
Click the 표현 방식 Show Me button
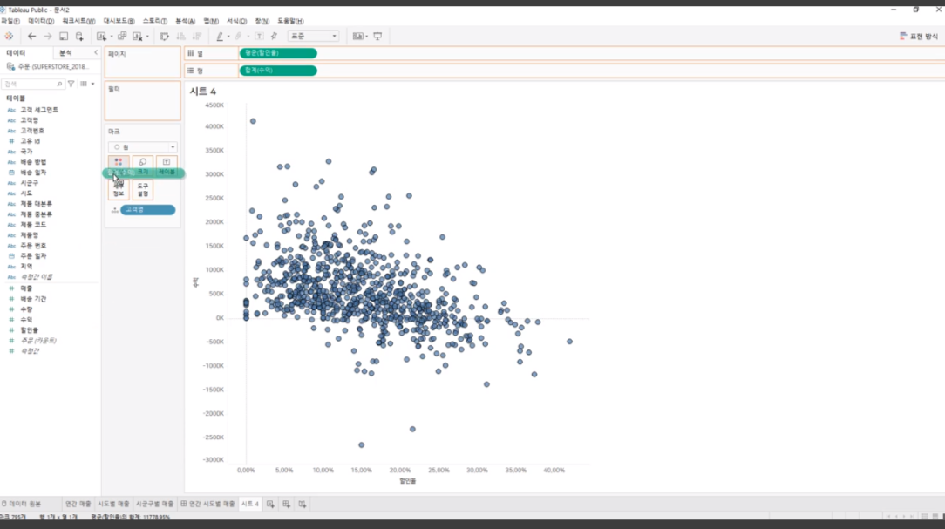click(919, 36)
